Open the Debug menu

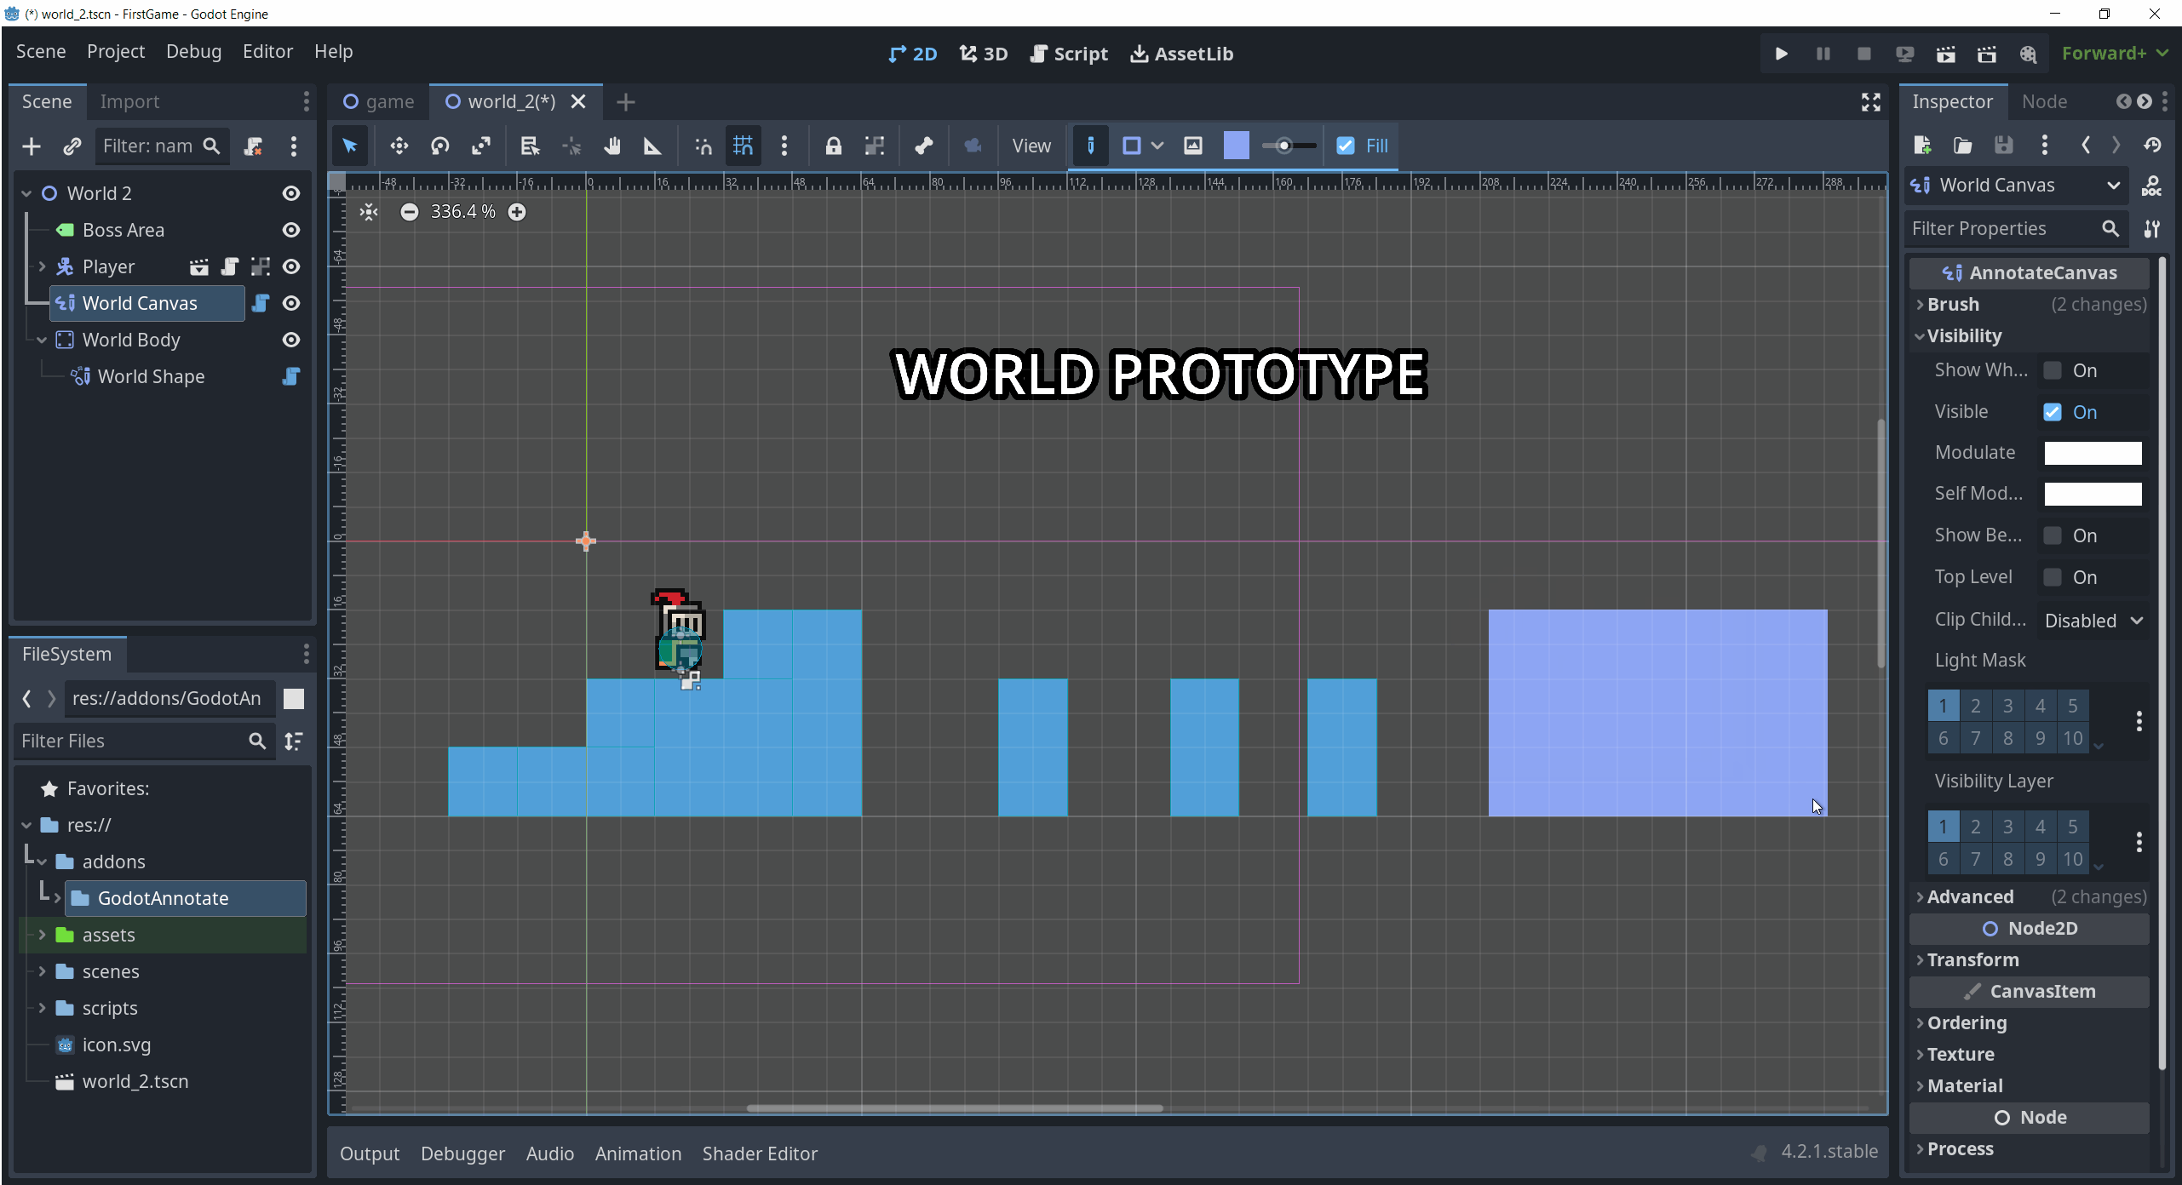click(193, 52)
